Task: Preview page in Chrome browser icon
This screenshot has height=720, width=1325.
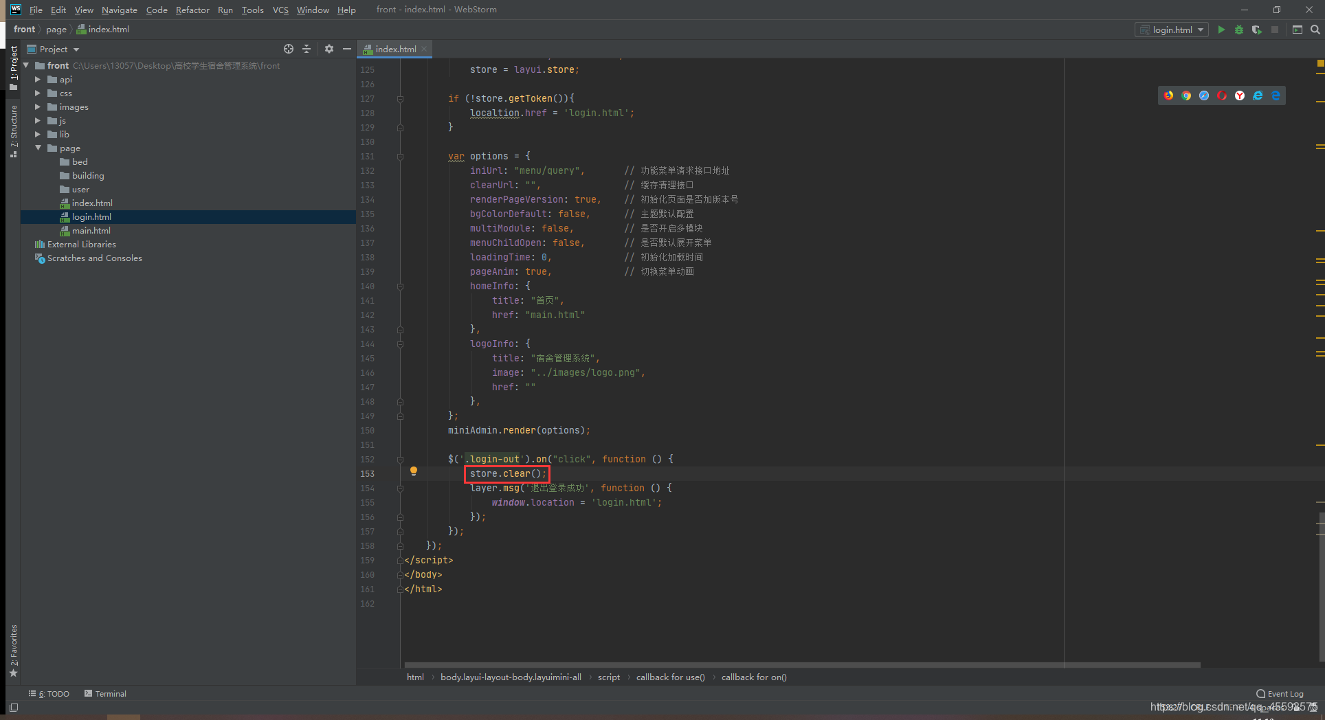Action: point(1186,95)
